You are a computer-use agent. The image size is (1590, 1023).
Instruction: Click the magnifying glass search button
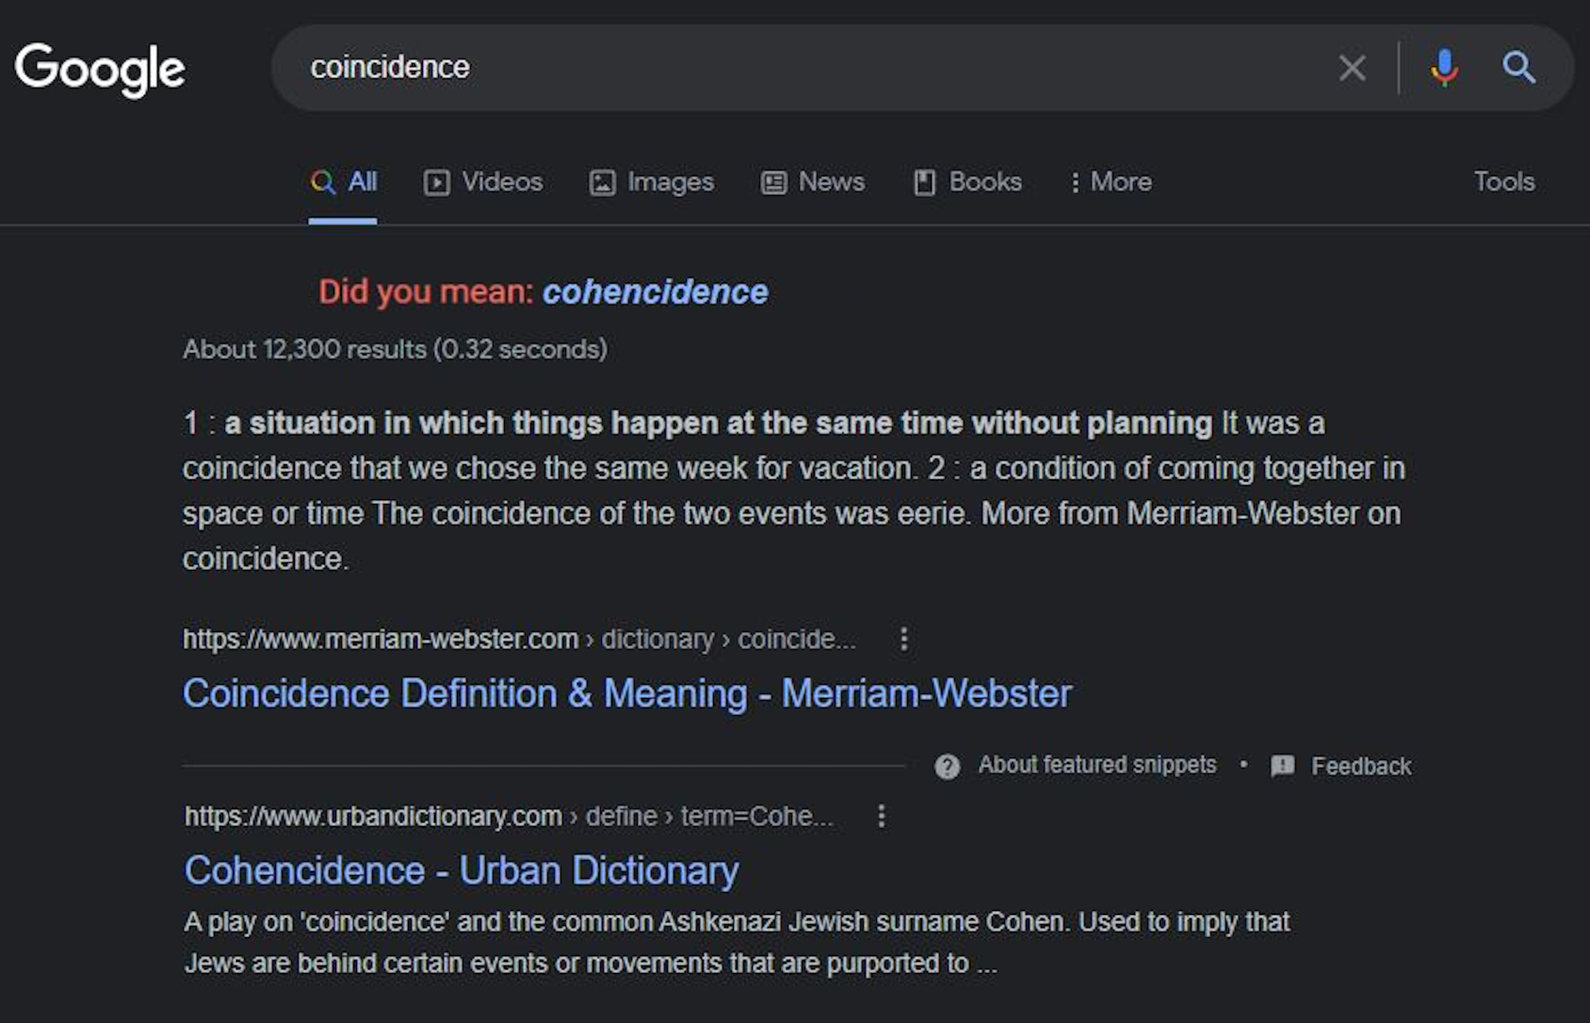1518,68
